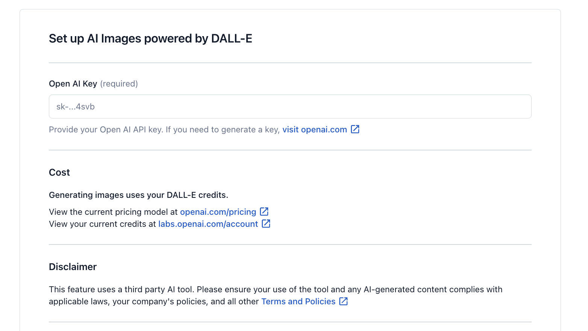
Task: Click the View the current pricing model text
Action: point(113,212)
